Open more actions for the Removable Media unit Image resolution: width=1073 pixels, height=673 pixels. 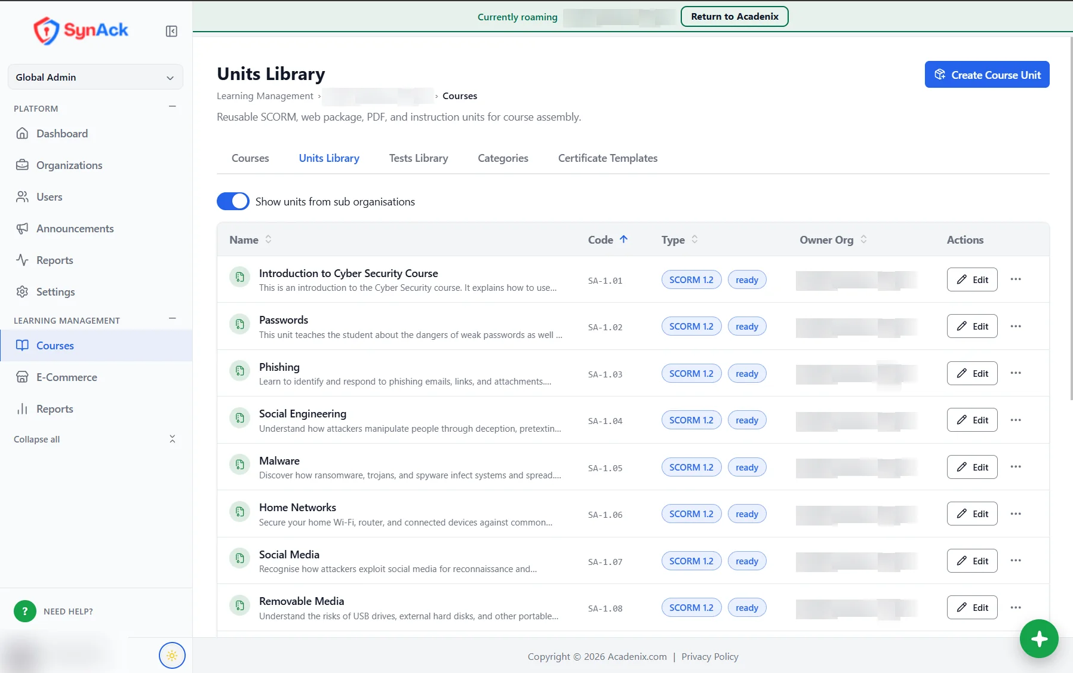pyautogui.click(x=1016, y=607)
